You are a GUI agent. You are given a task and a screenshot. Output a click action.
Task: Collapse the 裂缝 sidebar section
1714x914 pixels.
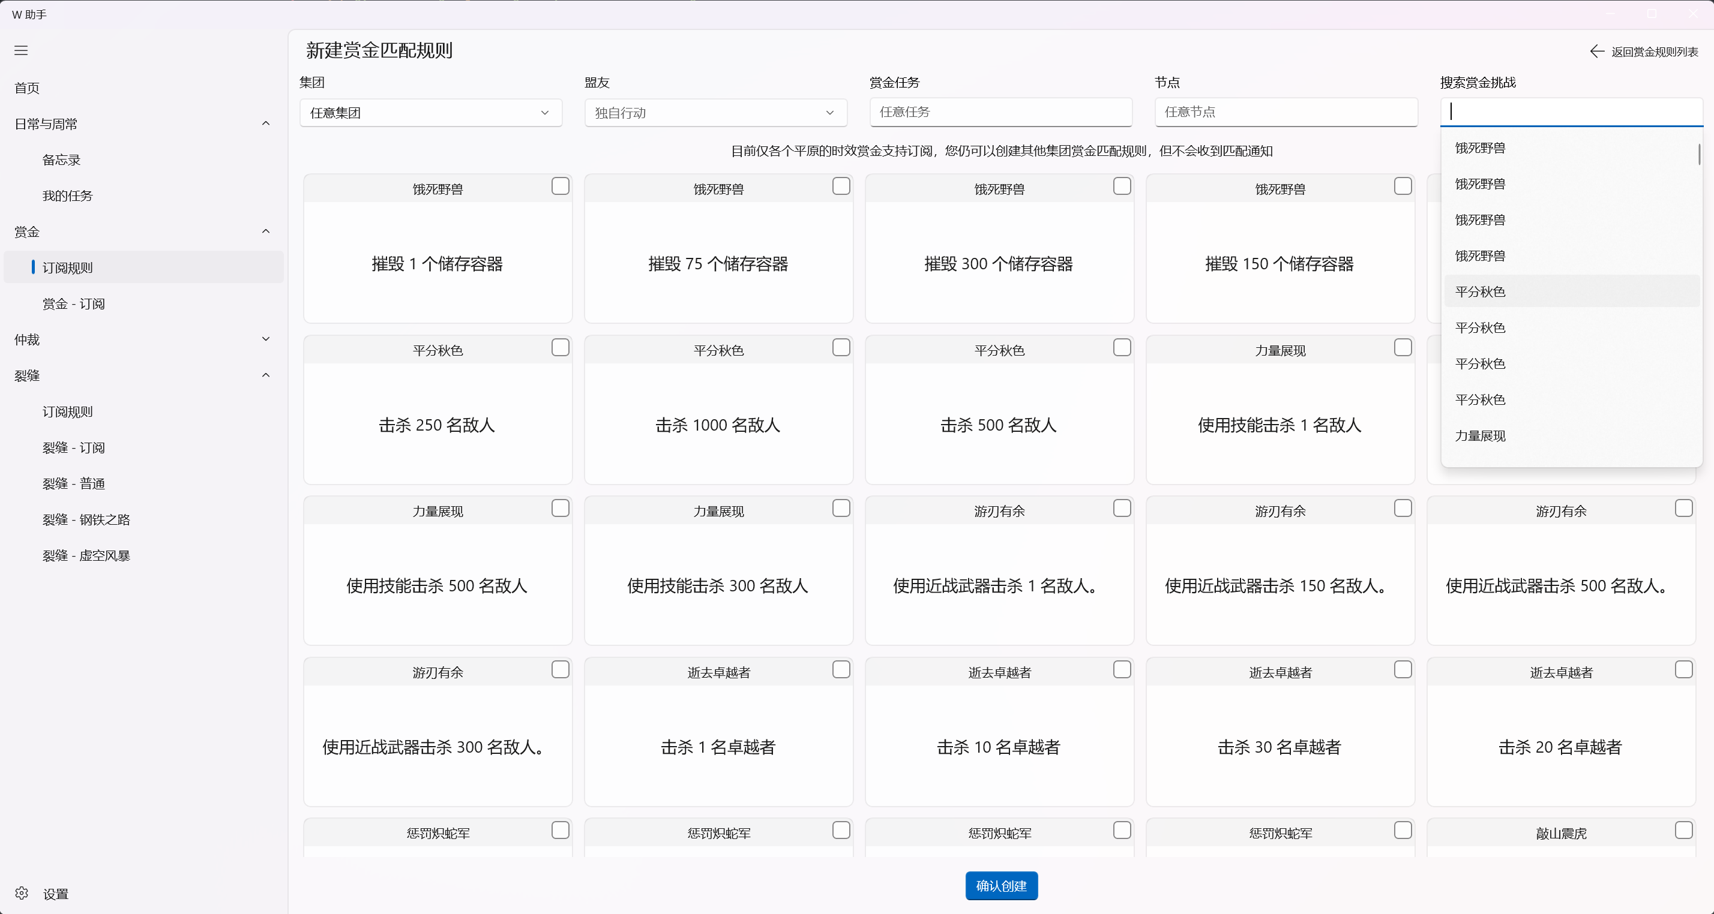tap(265, 375)
